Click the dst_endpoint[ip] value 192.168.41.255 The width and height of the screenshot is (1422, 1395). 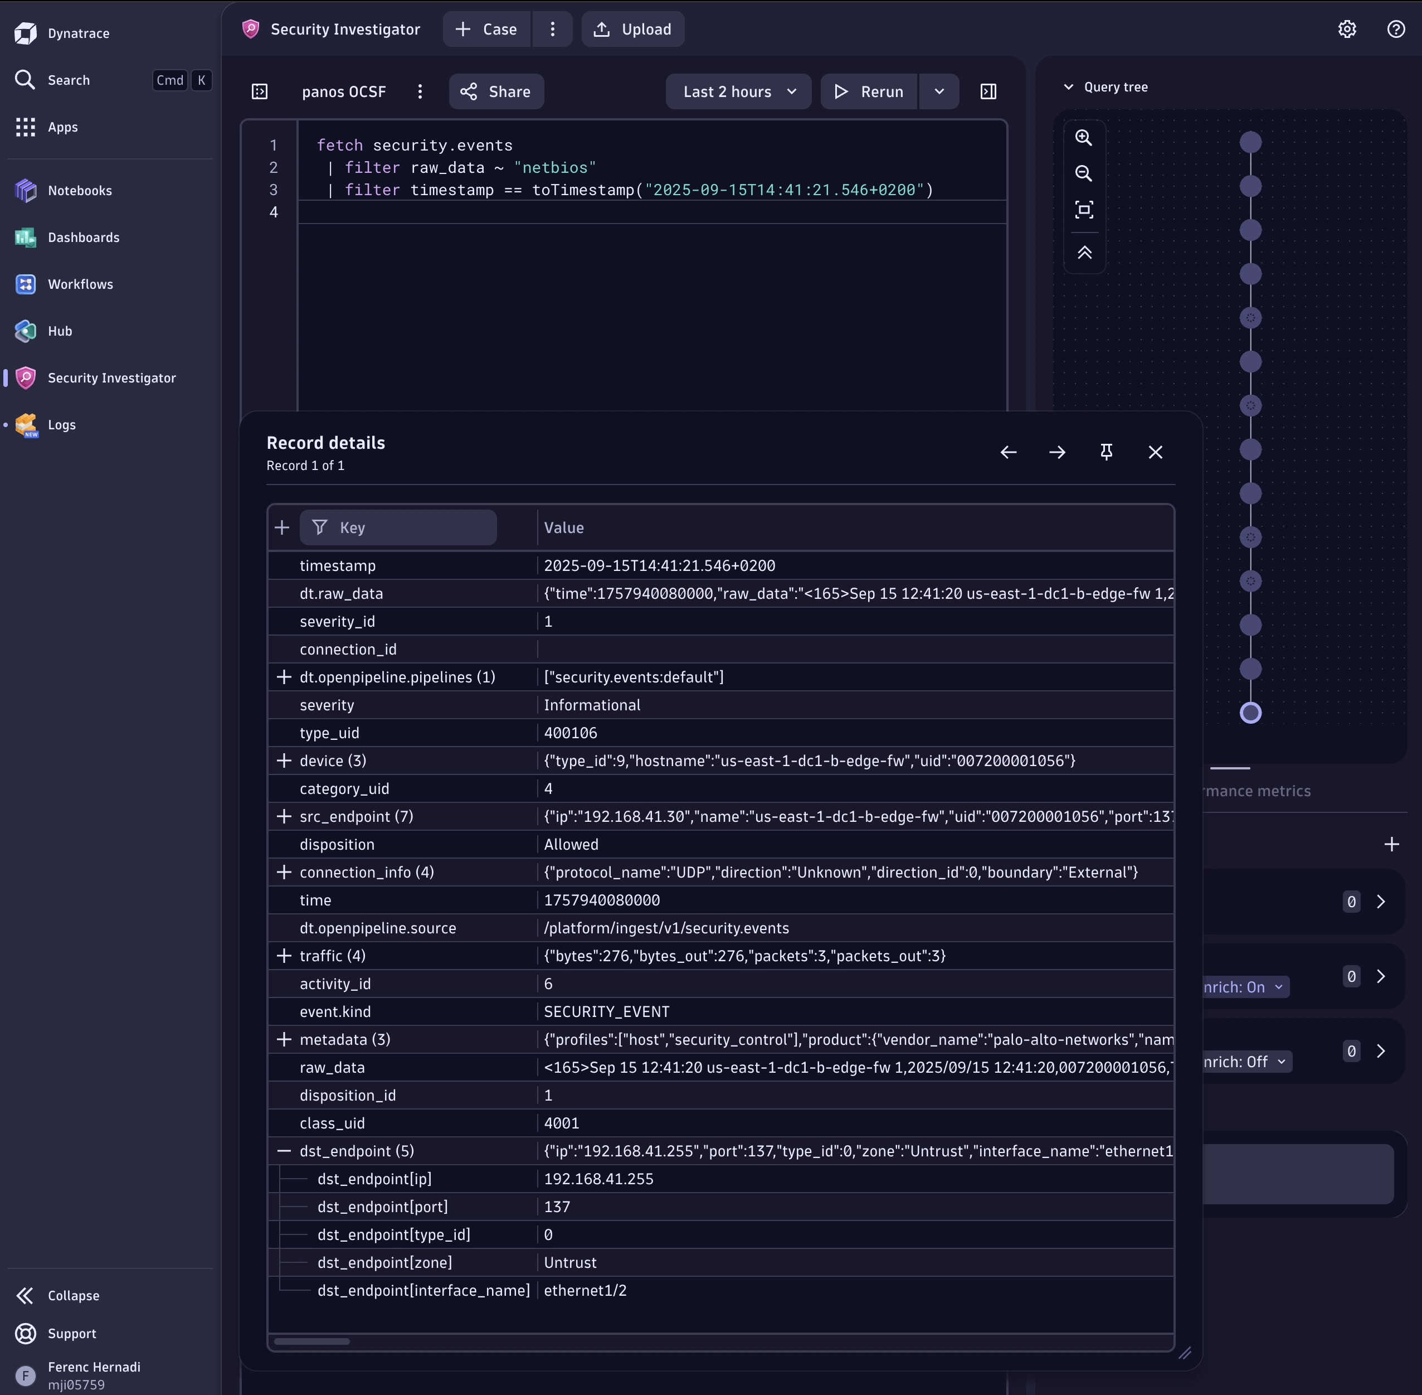coord(599,1179)
